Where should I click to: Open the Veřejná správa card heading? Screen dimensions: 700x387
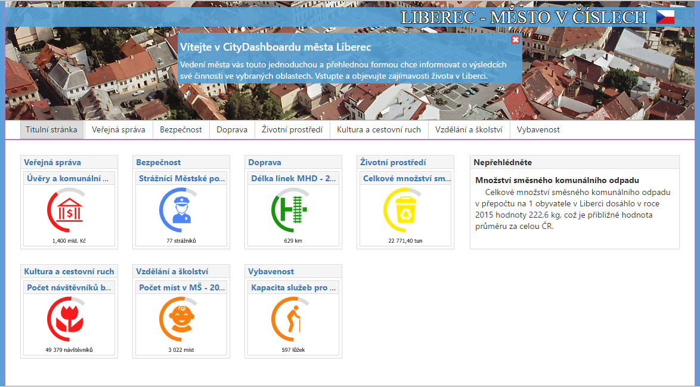point(52,162)
